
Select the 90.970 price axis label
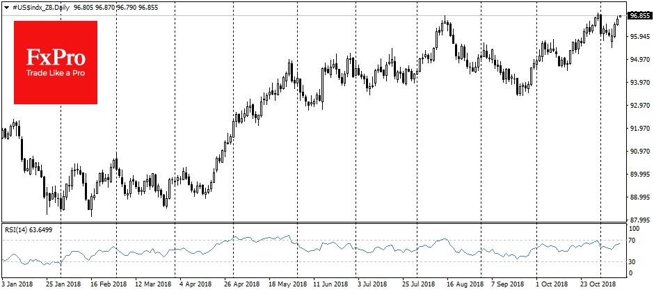tap(640, 151)
